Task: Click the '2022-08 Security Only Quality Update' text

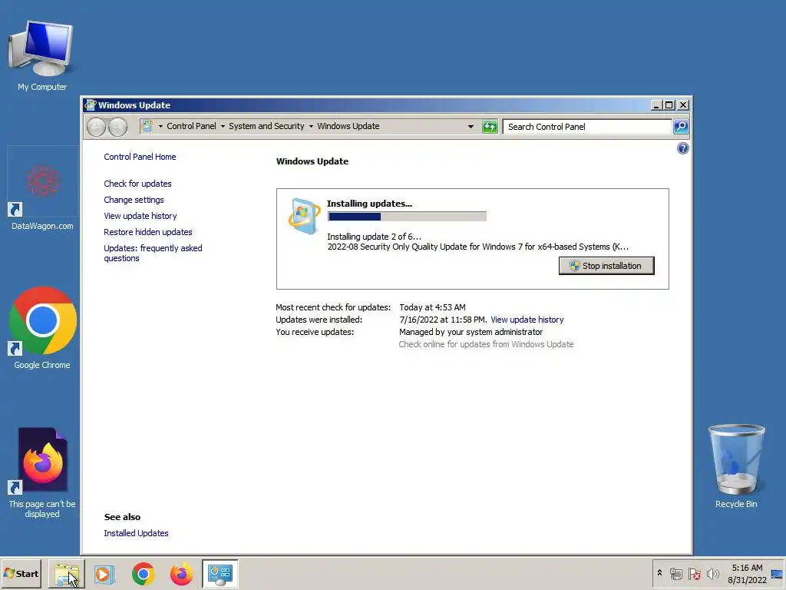Action: [477, 247]
